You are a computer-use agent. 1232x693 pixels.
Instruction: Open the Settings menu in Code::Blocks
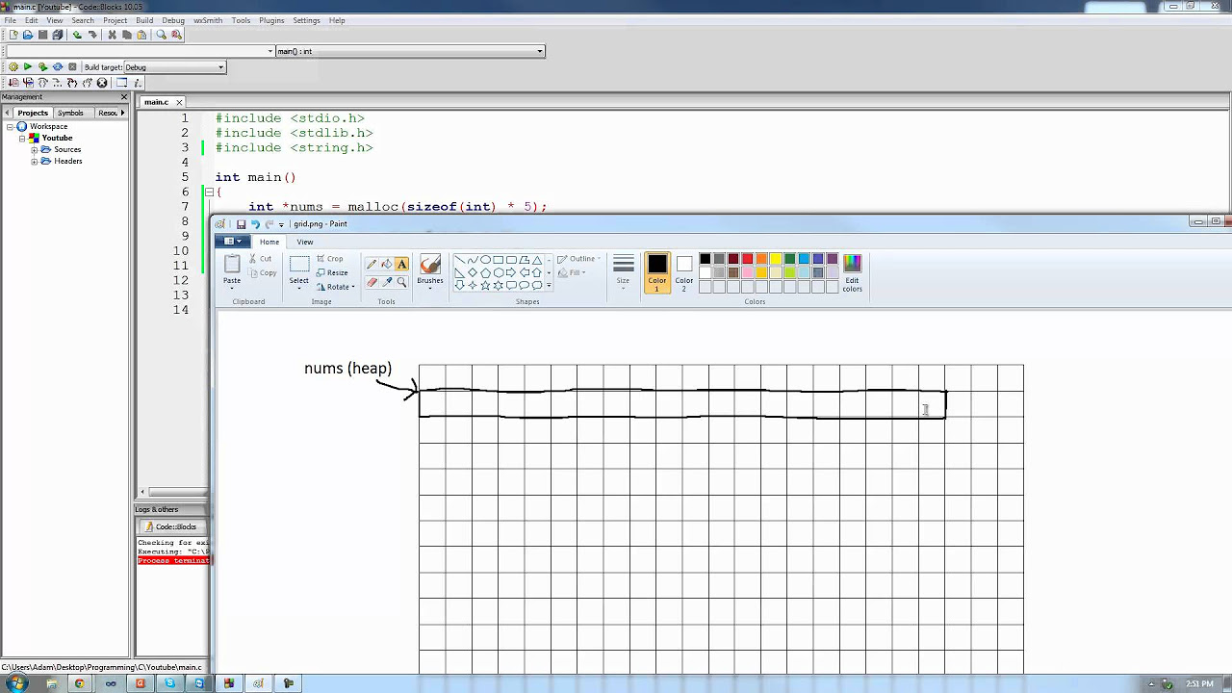click(306, 20)
